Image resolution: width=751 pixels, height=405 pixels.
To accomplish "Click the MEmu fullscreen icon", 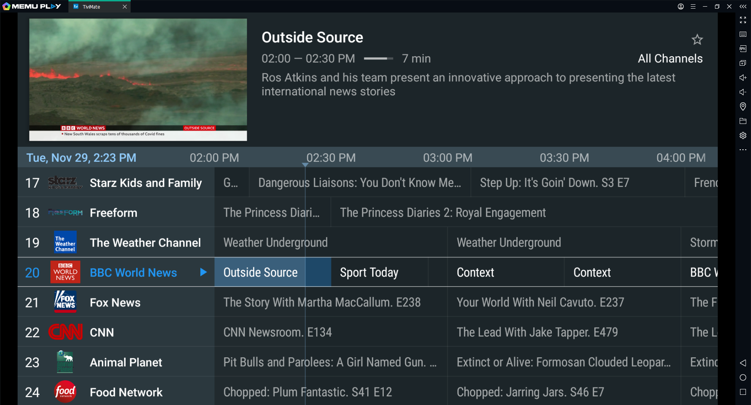I will pyautogui.click(x=743, y=20).
